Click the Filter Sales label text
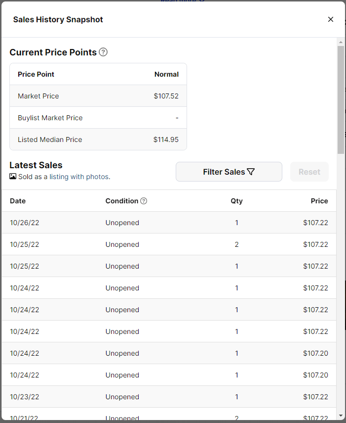The width and height of the screenshot is (346, 423). (224, 172)
